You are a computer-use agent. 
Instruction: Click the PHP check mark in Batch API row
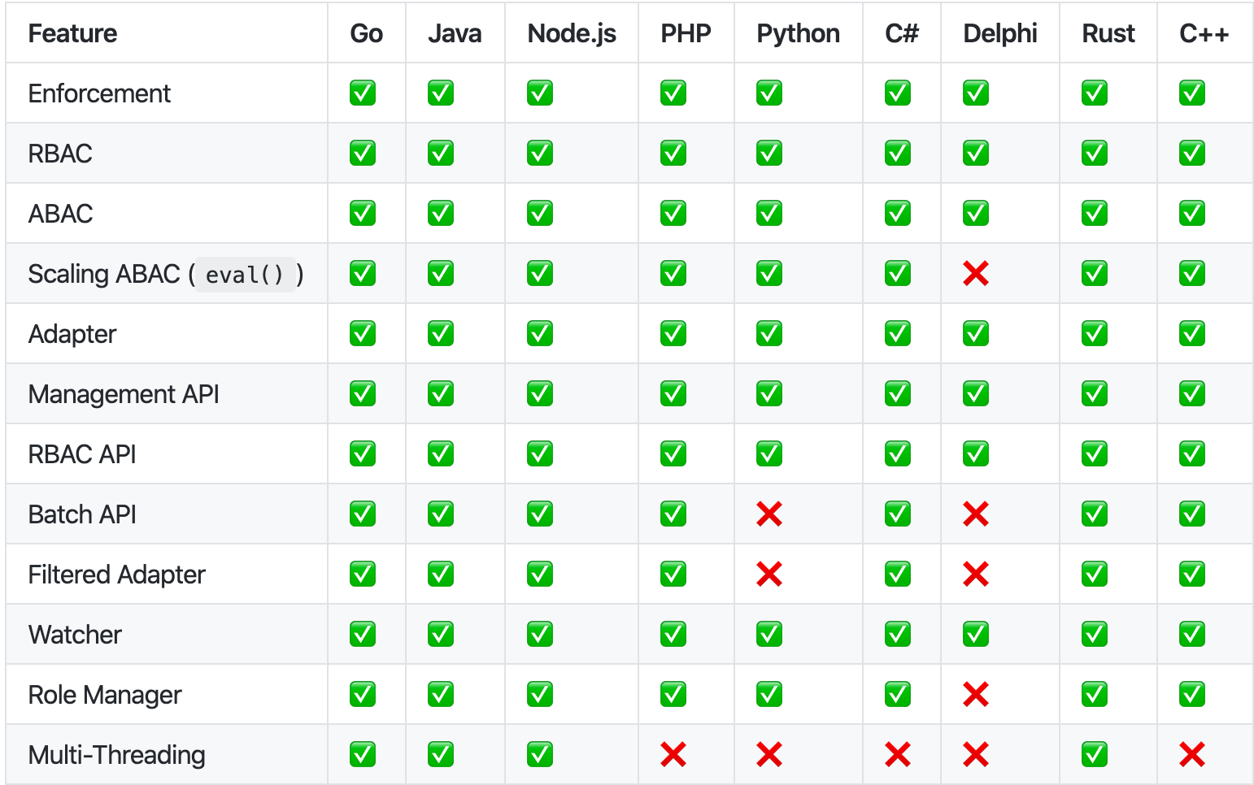tap(673, 514)
